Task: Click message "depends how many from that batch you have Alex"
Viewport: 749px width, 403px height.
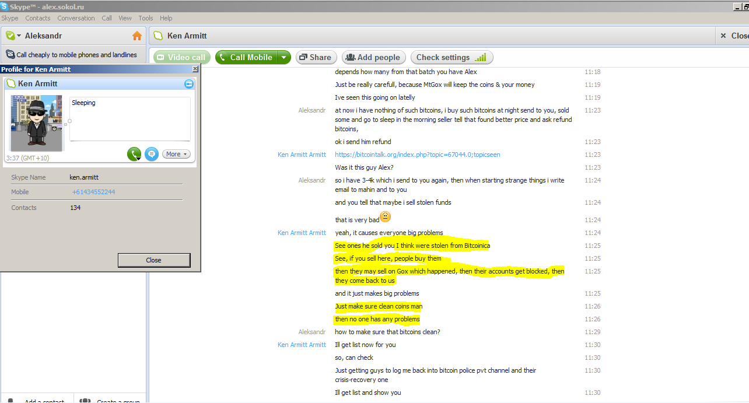Action: tap(406, 72)
